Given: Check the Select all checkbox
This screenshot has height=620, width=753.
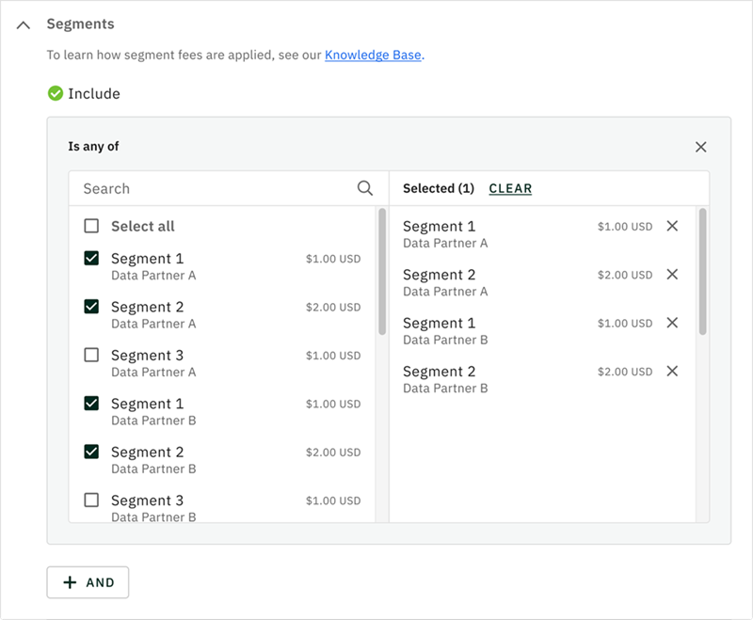Looking at the screenshot, I should coord(91,226).
